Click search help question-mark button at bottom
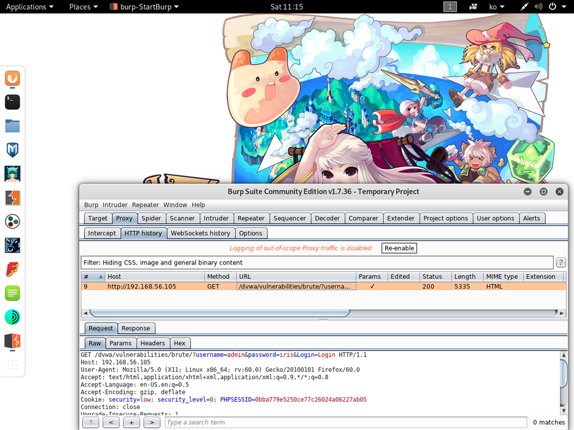Screen dimensions: 574x430 [x=91, y=422]
